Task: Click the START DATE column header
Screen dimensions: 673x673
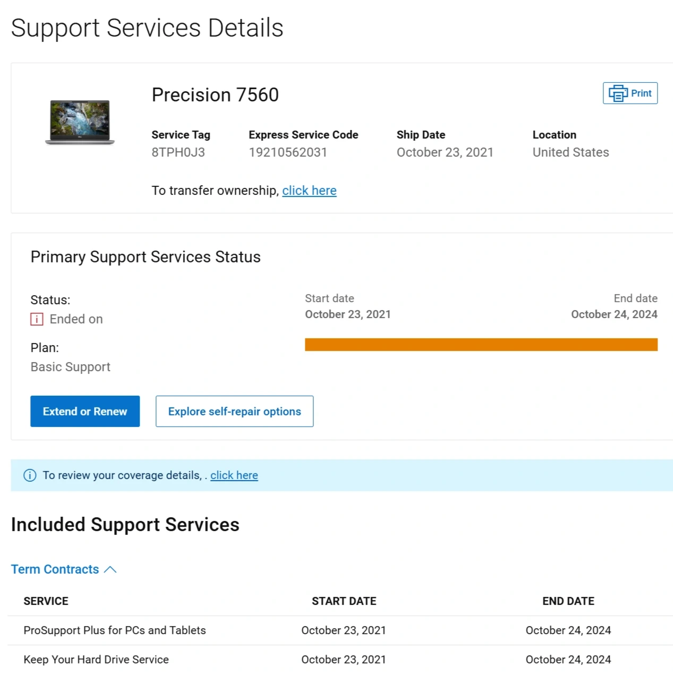Action: coord(344,601)
